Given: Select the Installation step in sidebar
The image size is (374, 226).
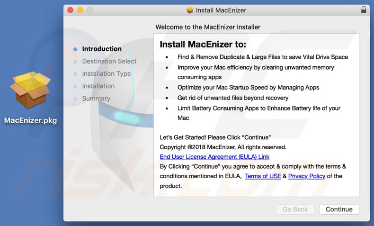Looking at the screenshot, I should click(x=98, y=86).
